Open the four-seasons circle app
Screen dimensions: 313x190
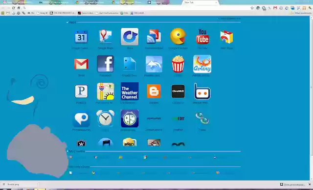click(130, 119)
